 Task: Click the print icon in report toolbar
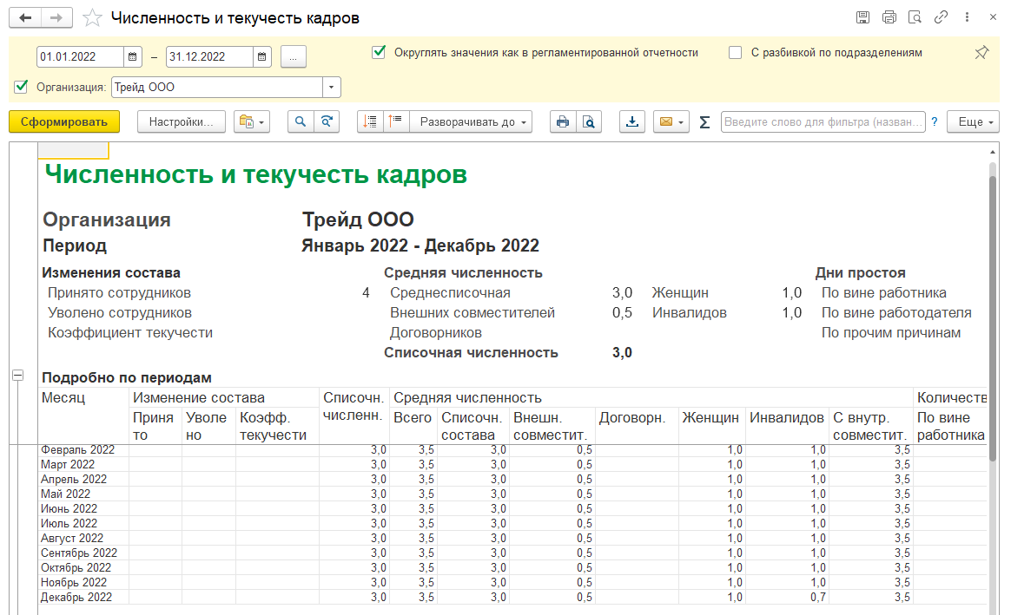click(563, 122)
